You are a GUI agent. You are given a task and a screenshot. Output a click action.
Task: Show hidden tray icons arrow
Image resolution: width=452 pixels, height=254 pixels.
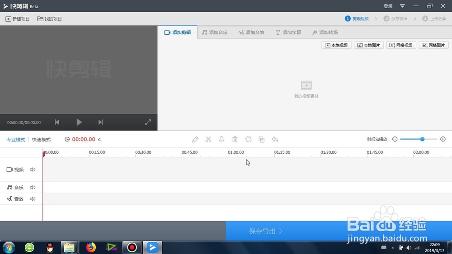(x=393, y=248)
